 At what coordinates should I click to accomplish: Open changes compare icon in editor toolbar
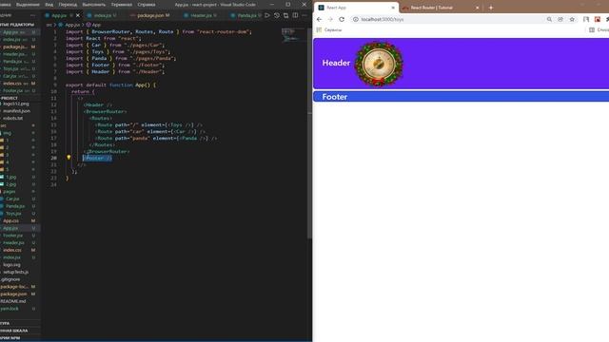tap(285, 15)
